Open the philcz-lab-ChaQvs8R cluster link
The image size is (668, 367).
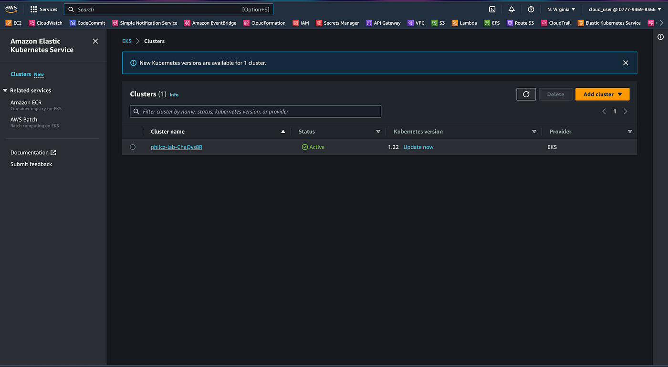point(177,147)
